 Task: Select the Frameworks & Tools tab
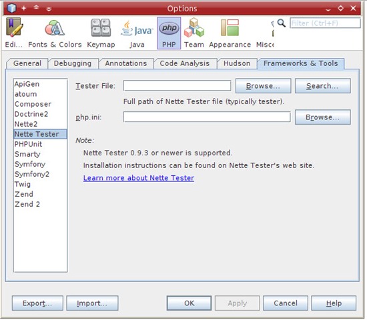pos(301,63)
